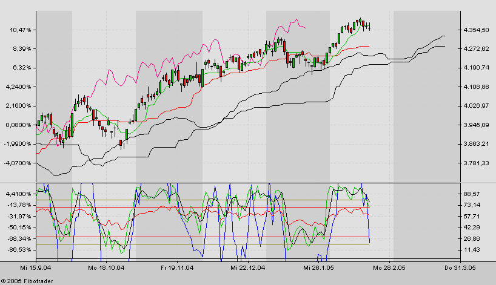Click the 2005 Fibotrader copyright text
Screen dimensions: 496x285
tap(27, 281)
